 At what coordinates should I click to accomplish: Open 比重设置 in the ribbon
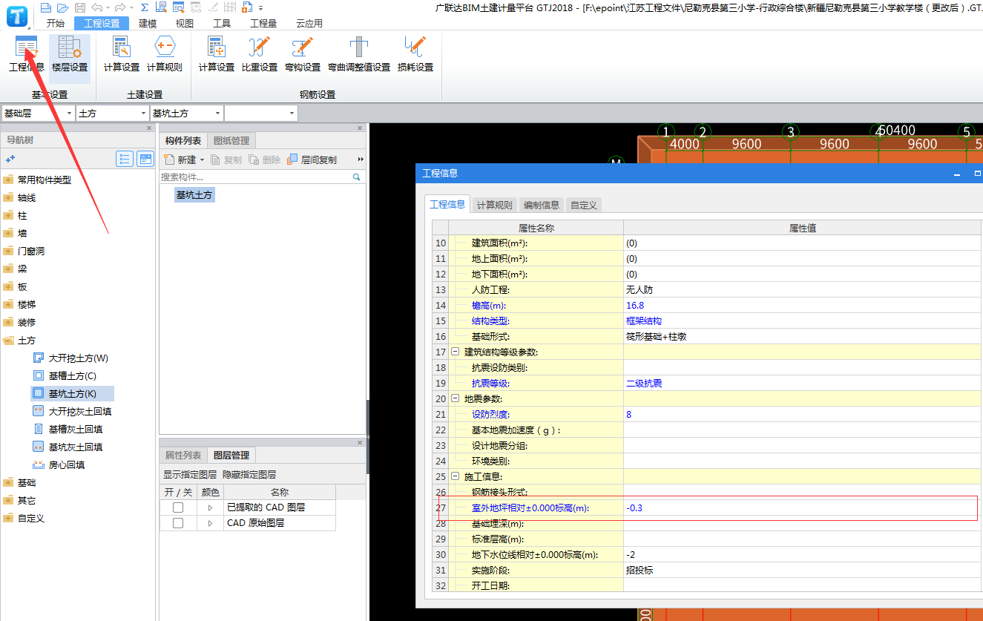(x=260, y=53)
